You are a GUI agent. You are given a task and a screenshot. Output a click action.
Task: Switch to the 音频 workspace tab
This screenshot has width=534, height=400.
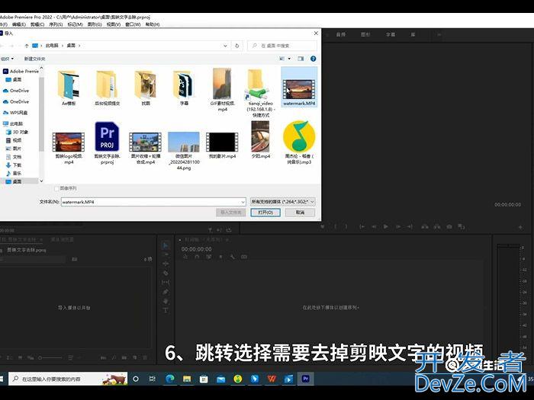[x=340, y=35]
